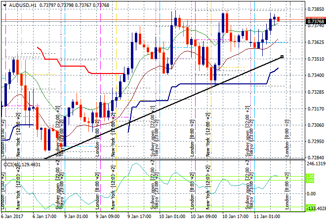
Task: Click the 9 Jan 09:00 time label
Action: 108,217
